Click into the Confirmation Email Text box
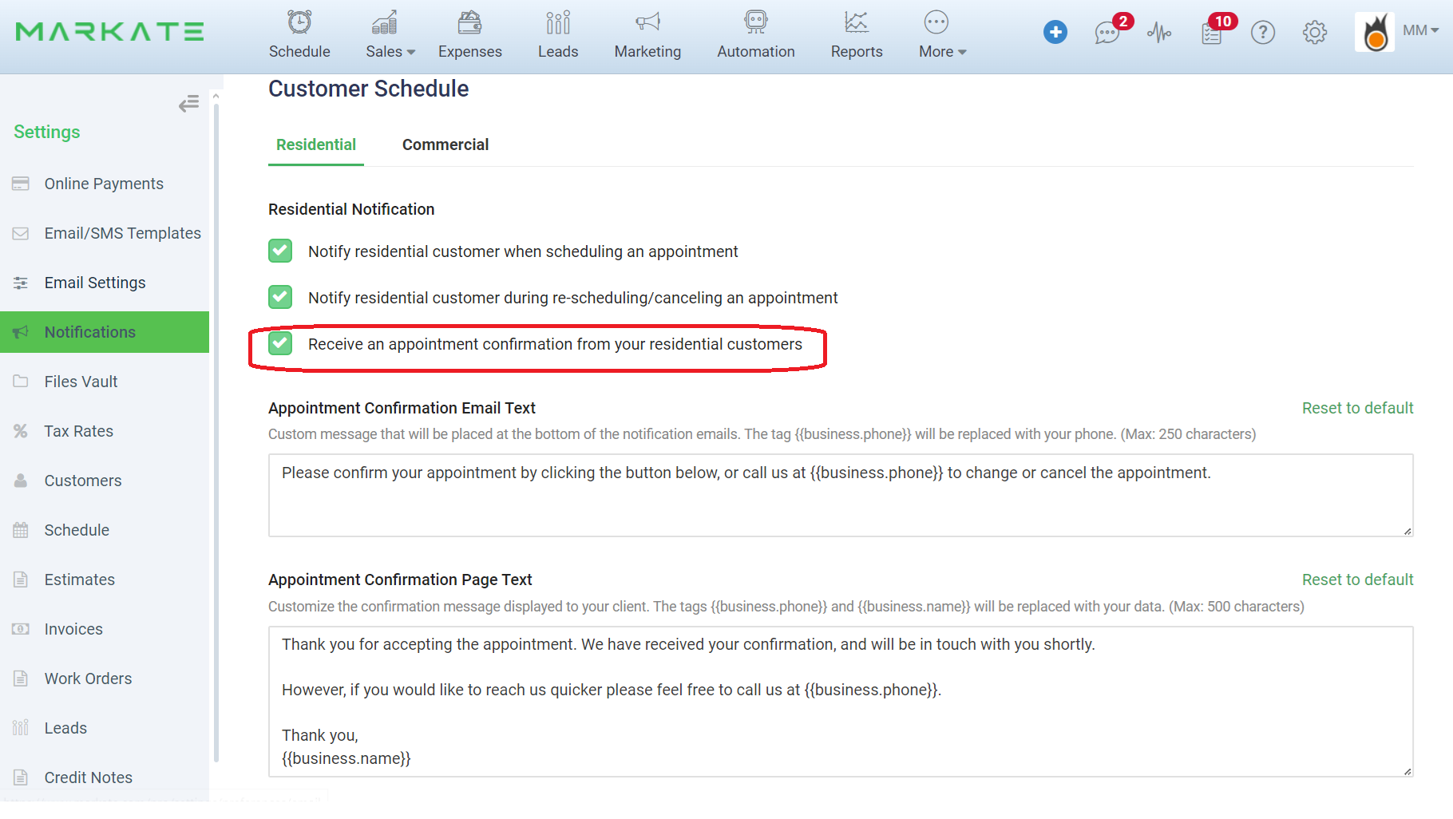1453x819 pixels. 841,495
